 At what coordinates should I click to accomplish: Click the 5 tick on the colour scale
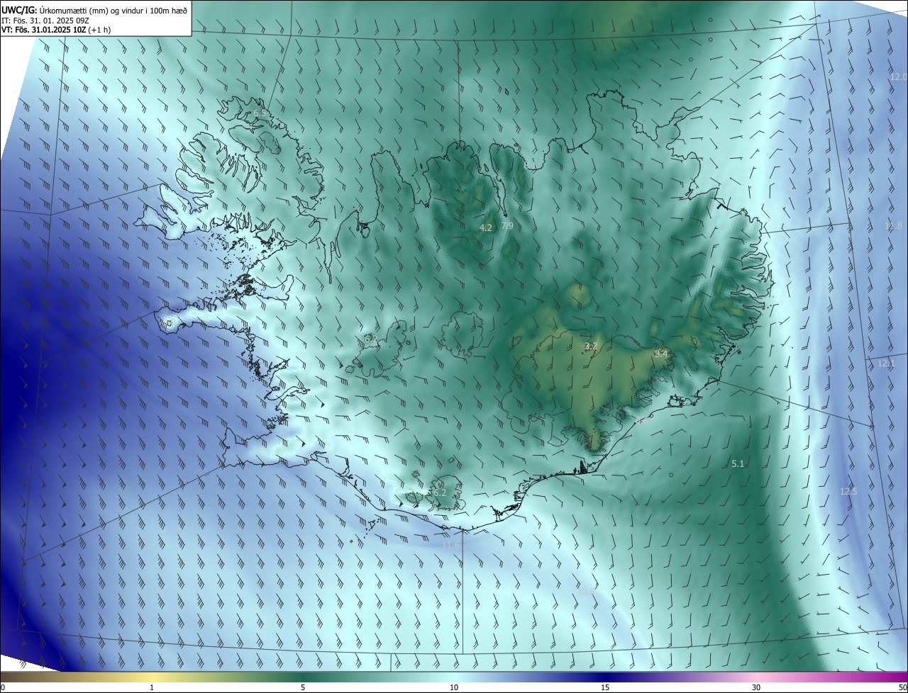(303, 687)
